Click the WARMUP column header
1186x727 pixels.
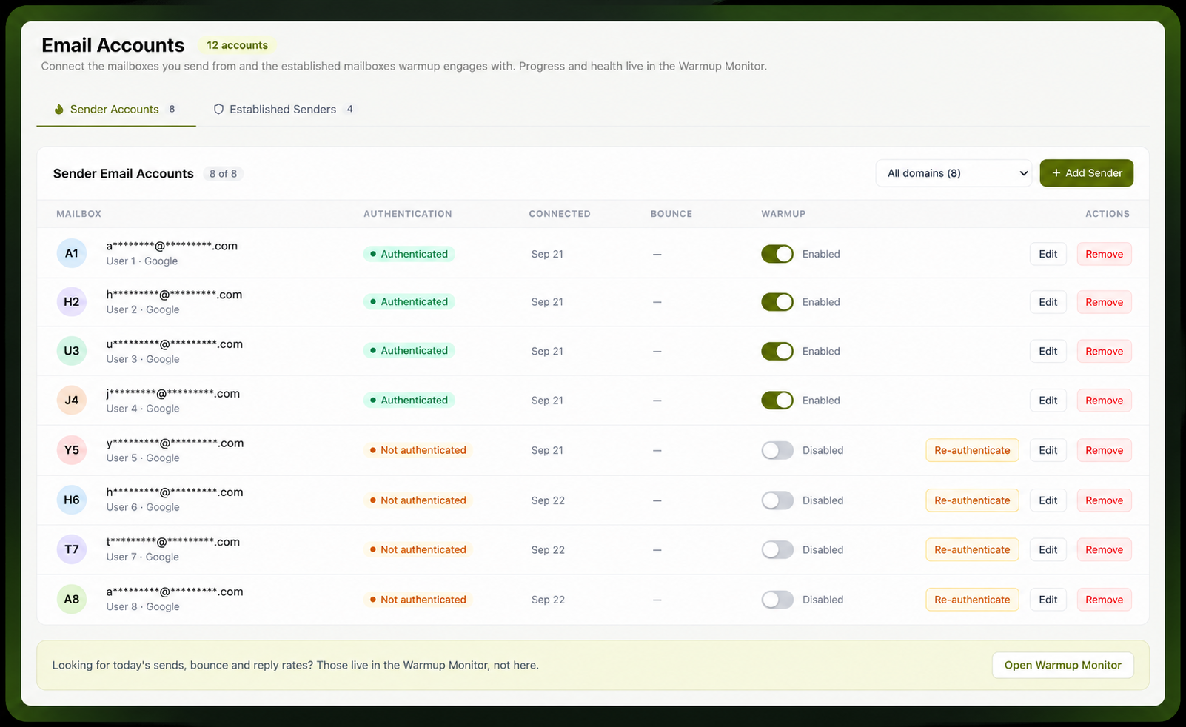tap(783, 214)
